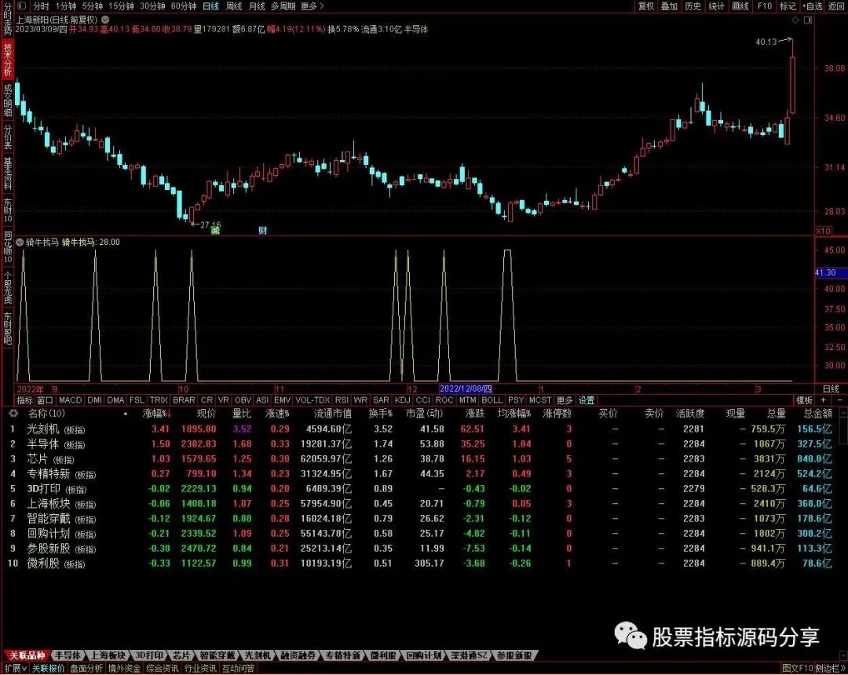Remove an indicator window with the − button
The image size is (848, 675).
click(x=839, y=400)
